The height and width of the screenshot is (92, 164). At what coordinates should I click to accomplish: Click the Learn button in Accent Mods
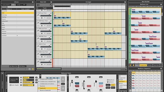tap(108, 85)
